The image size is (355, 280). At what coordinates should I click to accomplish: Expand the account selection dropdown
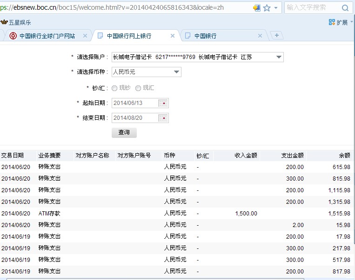coord(279,57)
